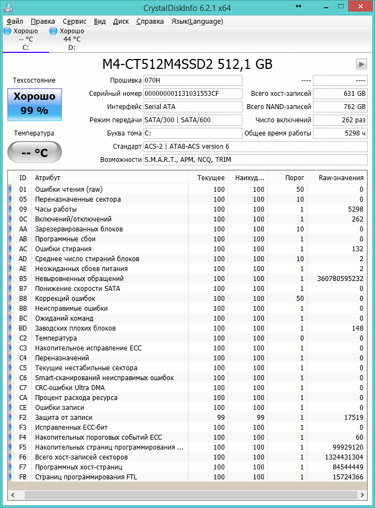Switch to disk D: at 44 °C
Image resolution: width=375 pixels, height=508 pixels.
pyautogui.click(x=72, y=39)
